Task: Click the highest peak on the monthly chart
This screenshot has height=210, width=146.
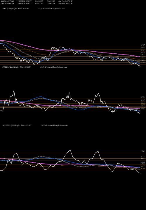Action: click(x=70, y=150)
